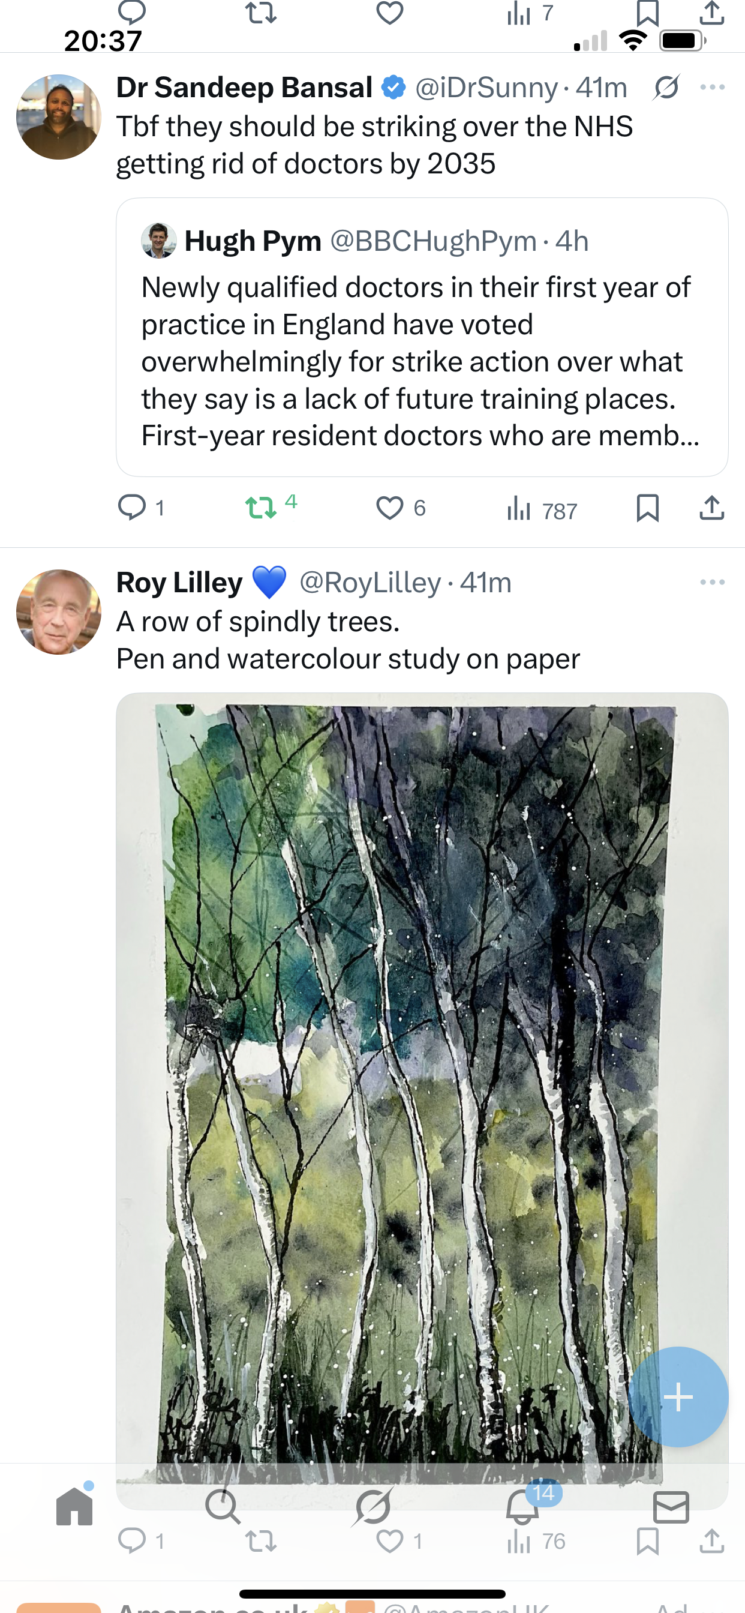The width and height of the screenshot is (745, 1613).
Task: Open Notifications with 14 badge
Action: [522, 1507]
